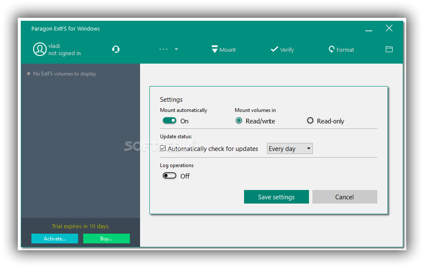Click the Verify toolbar button
This screenshot has height=268, width=424.
coord(282,50)
